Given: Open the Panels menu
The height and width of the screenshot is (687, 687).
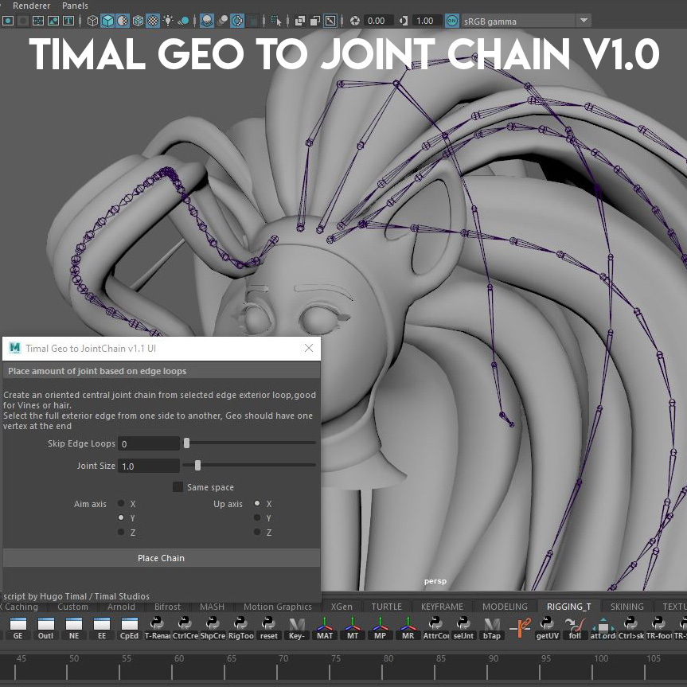Looking at the screenshot, I should point(75,6).
